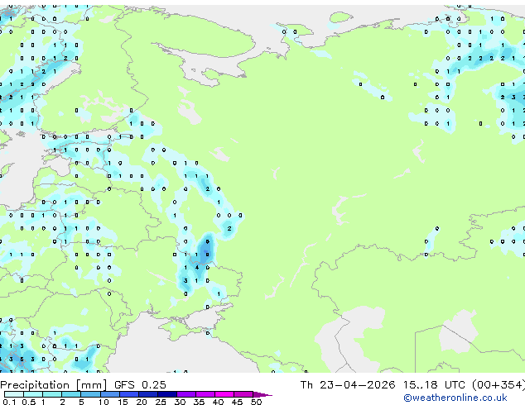
Task: Click the "0.1" legend scale label
Action: coord(9,402)
